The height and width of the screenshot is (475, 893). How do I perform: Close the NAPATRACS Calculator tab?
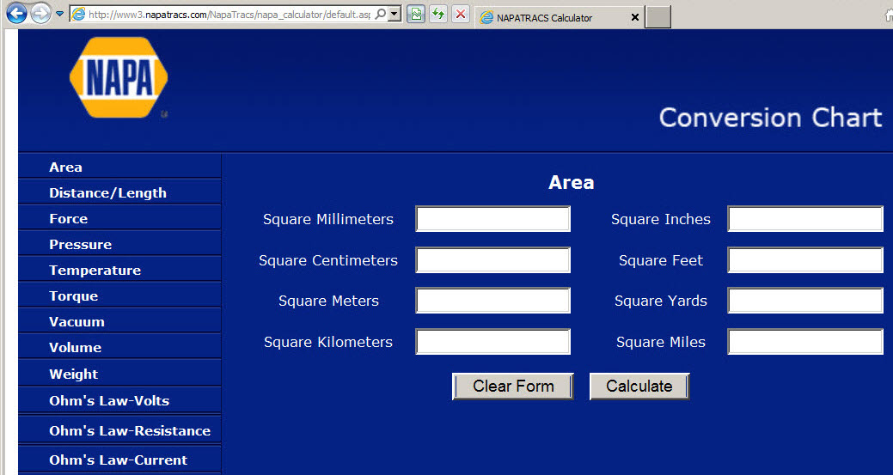tap(634, 17)
